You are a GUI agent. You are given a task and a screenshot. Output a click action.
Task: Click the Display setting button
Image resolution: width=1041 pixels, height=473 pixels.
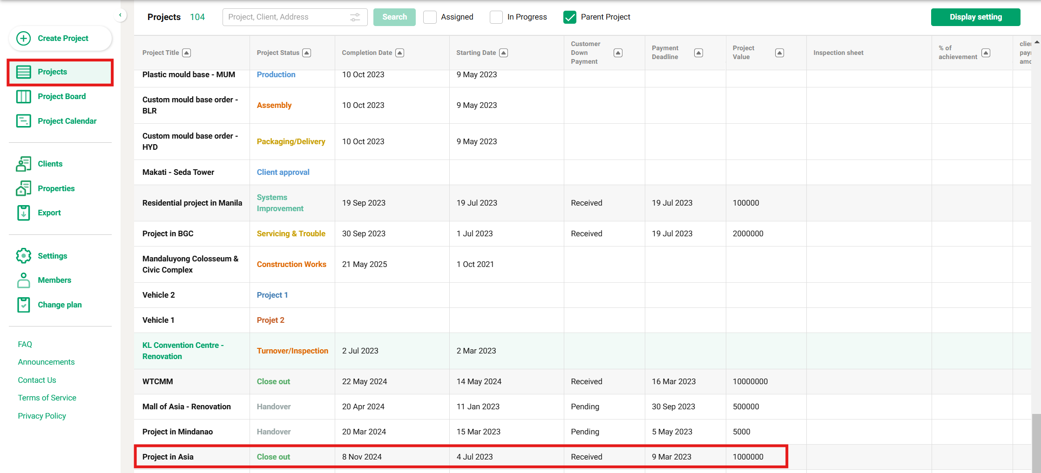pyautogui.click(x=975, y=17)
